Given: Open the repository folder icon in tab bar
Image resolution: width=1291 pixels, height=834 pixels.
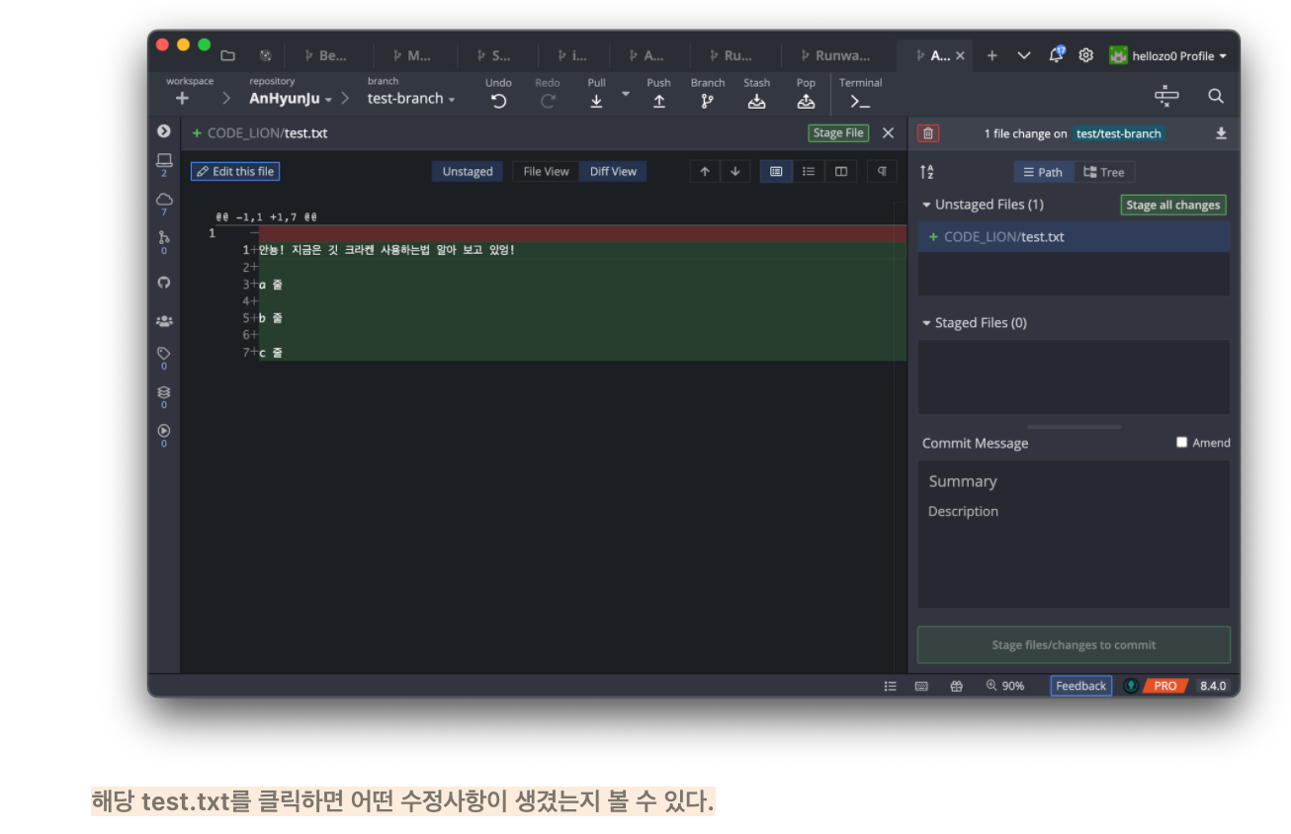Looking at the screenshot, I should tap(228, 55).
